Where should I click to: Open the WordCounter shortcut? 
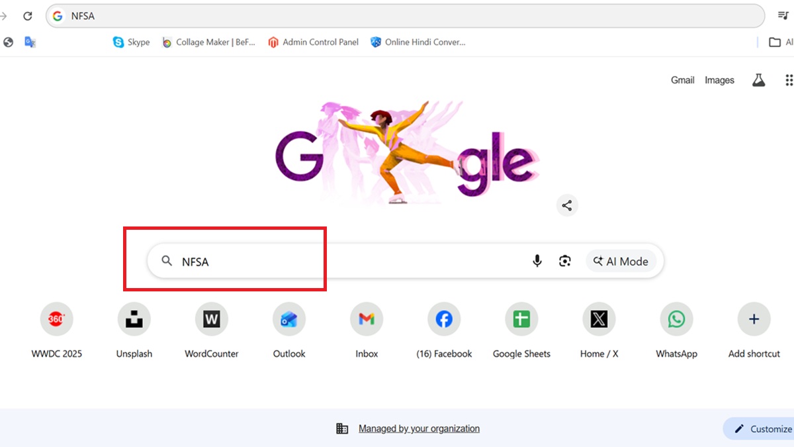pos(212,320)
